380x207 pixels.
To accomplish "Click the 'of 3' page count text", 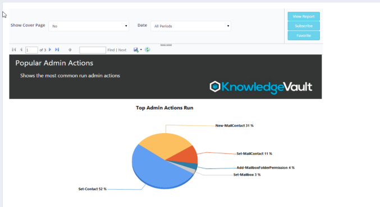I will [43, 50].
